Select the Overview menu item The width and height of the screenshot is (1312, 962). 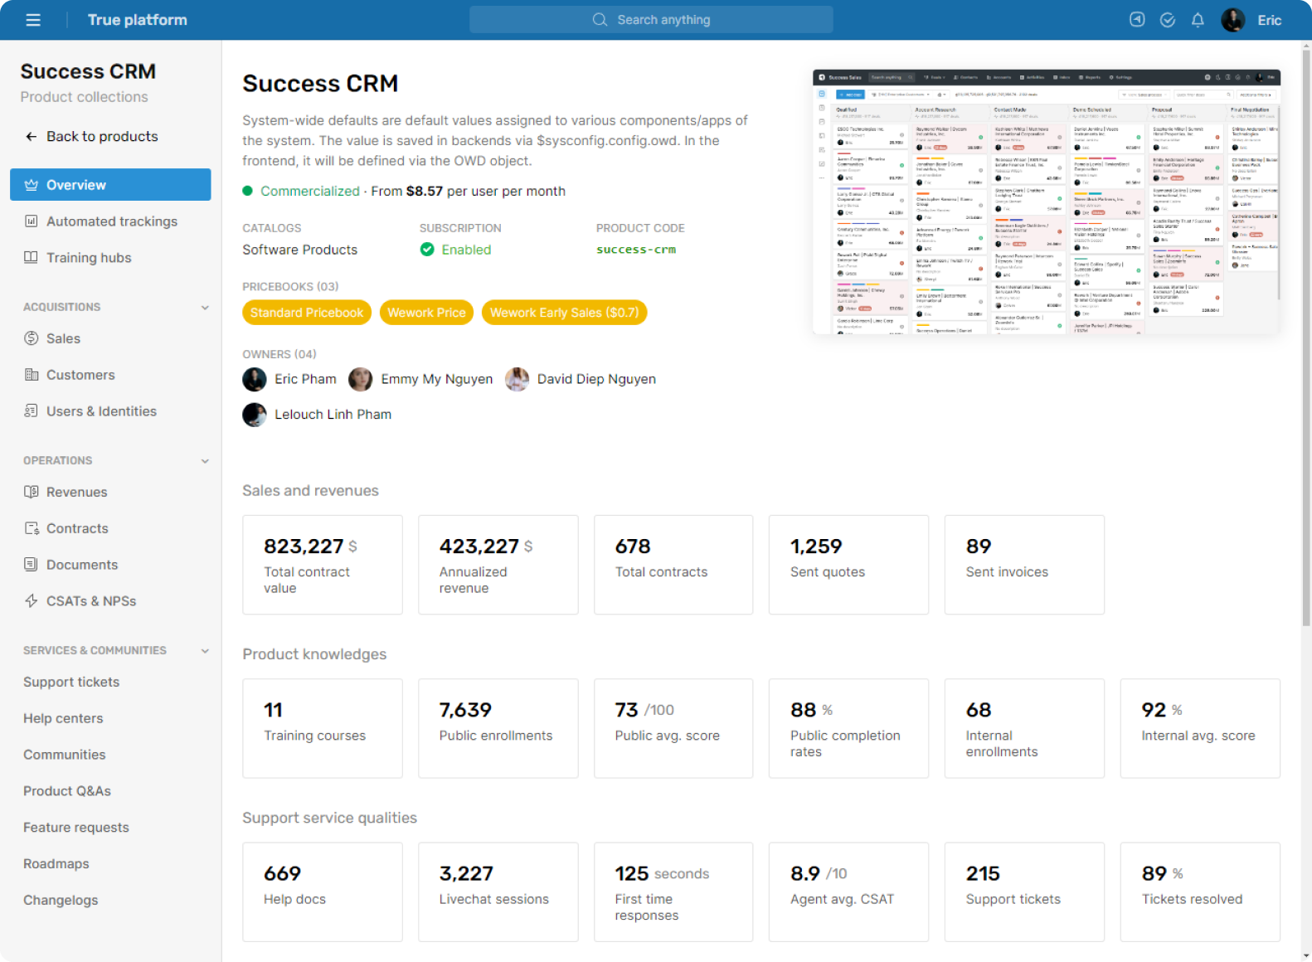[x=110, y=185]
